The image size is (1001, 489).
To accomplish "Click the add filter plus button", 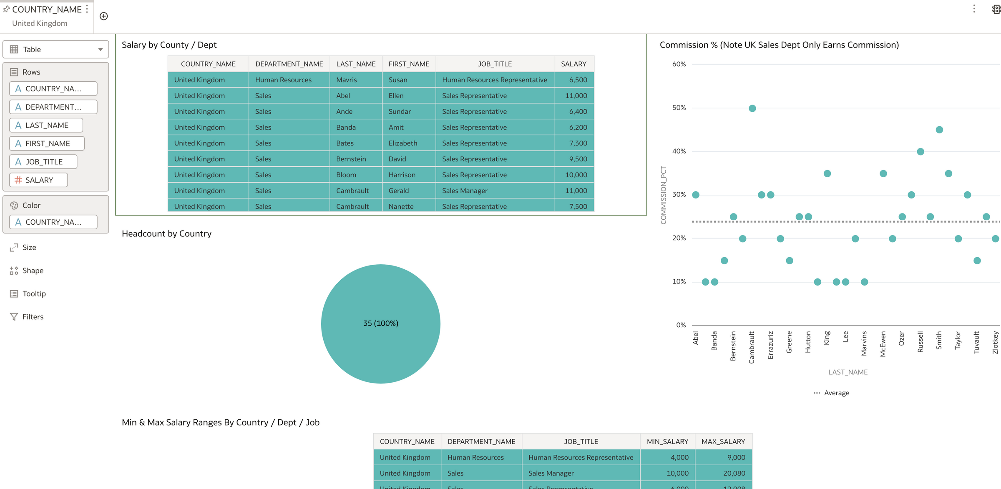I will click(x=103, y=16).
